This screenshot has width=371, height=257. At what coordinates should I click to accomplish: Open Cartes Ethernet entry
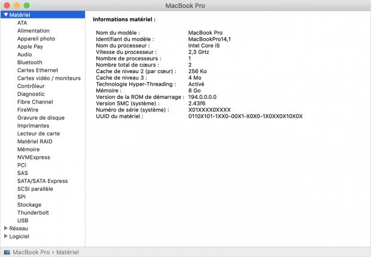(38, 70)
